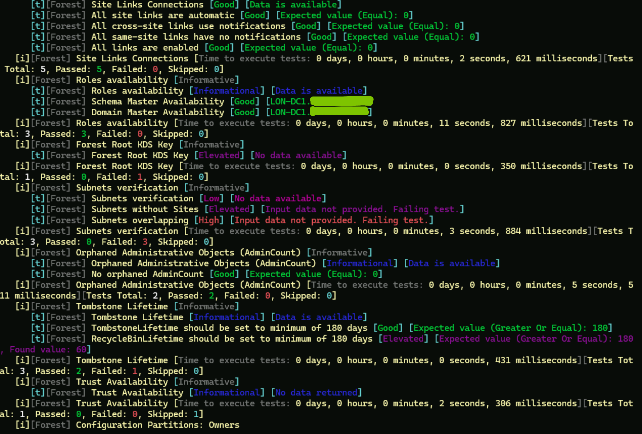
Task: Click 'No data returned' on Trust Availability
Action: tap(316, 392)
